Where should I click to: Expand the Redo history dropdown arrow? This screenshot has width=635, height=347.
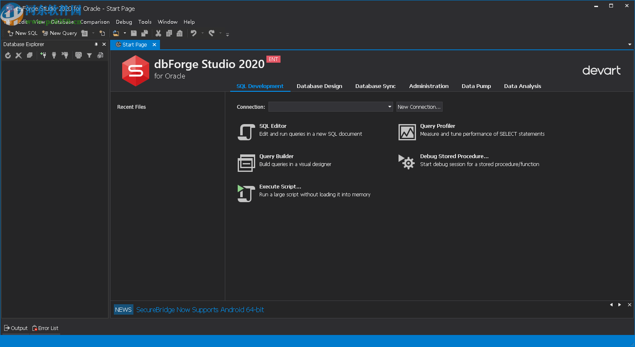(x=220, y=33)
